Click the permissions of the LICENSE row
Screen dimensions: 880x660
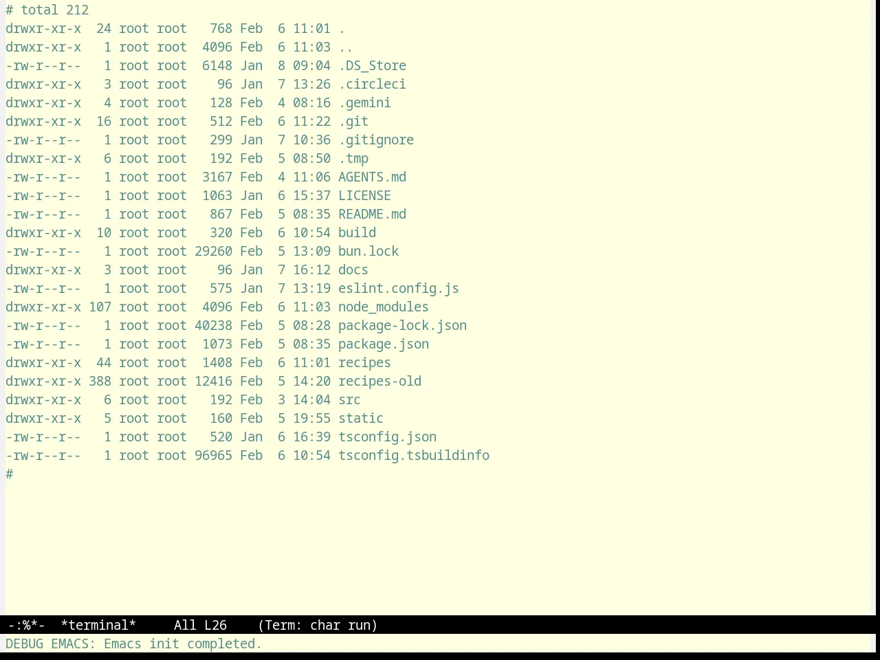(43, 195)
